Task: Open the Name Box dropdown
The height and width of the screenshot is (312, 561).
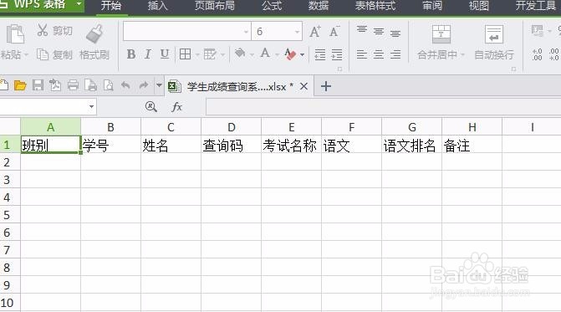Action: point(92,106)
